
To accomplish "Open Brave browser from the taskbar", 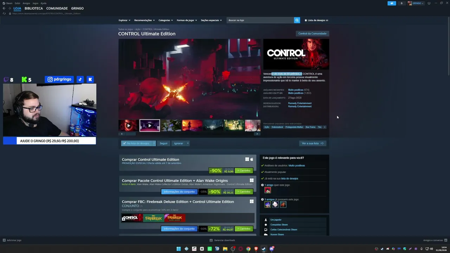I will pyautogui.click(x=256, y=249).
